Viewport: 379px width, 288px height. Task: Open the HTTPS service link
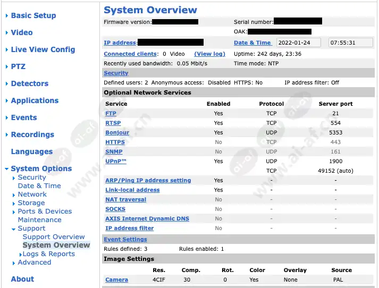pos(115,142)
